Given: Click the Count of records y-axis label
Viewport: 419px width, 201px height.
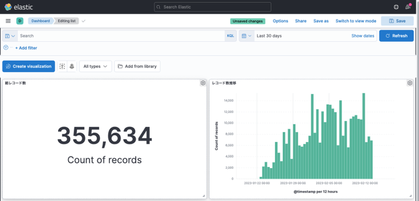Looking at the screenshot, I should pyautogui.click(x=216, y=136).
